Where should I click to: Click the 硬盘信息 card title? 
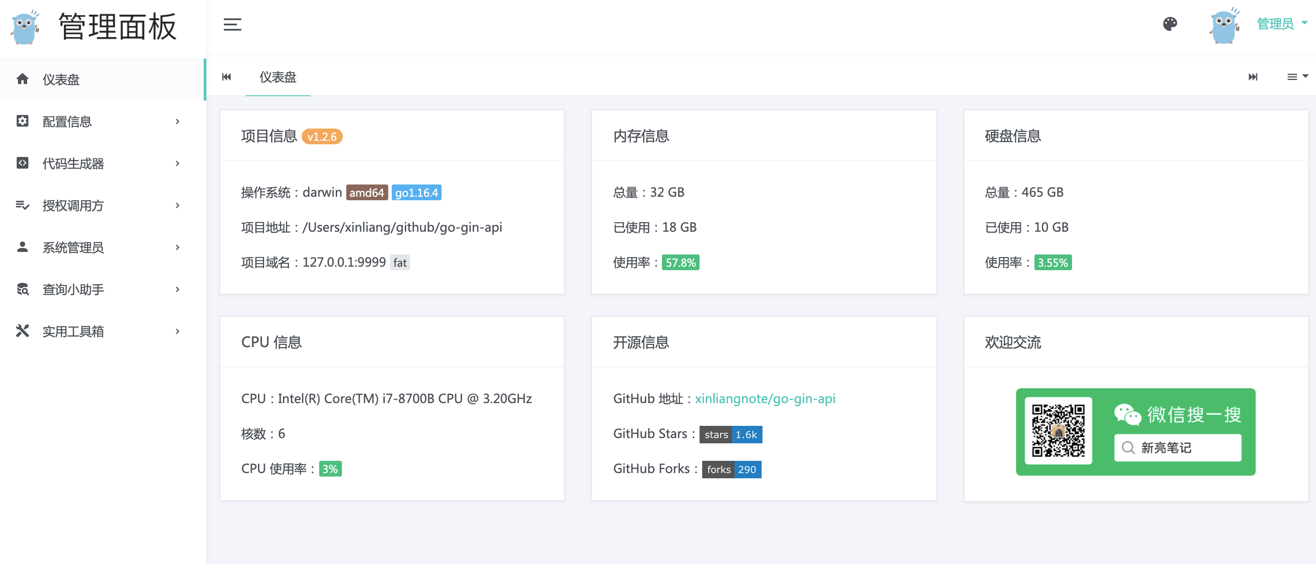pyautogui.click(x=1013, y=136)
